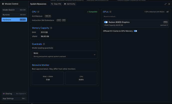Toggle the Radeon 8060S Graphics switch

(x=106, y=22)
